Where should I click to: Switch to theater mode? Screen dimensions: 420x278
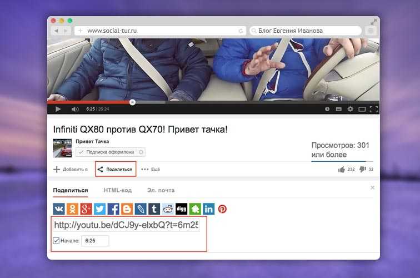point(362,109)
